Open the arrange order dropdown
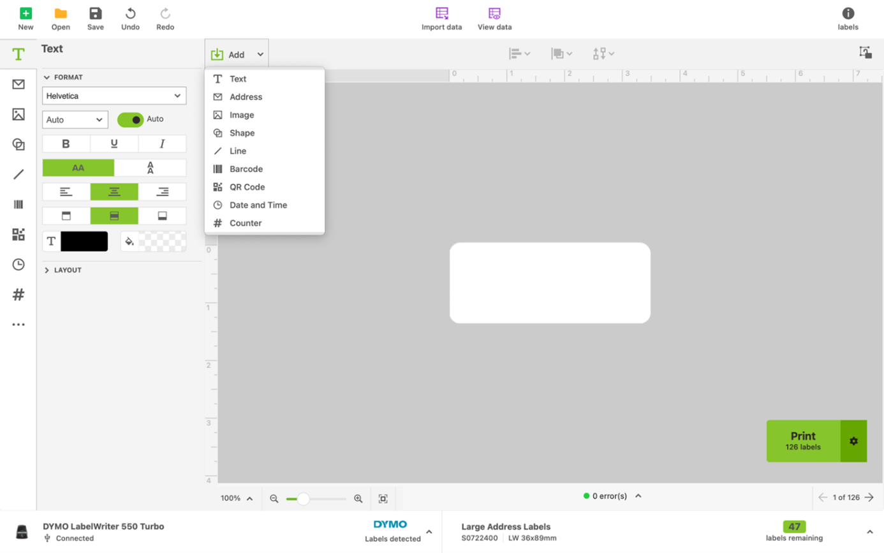The width and height of the screenshot is (884, 553). (x=562, y=54)
